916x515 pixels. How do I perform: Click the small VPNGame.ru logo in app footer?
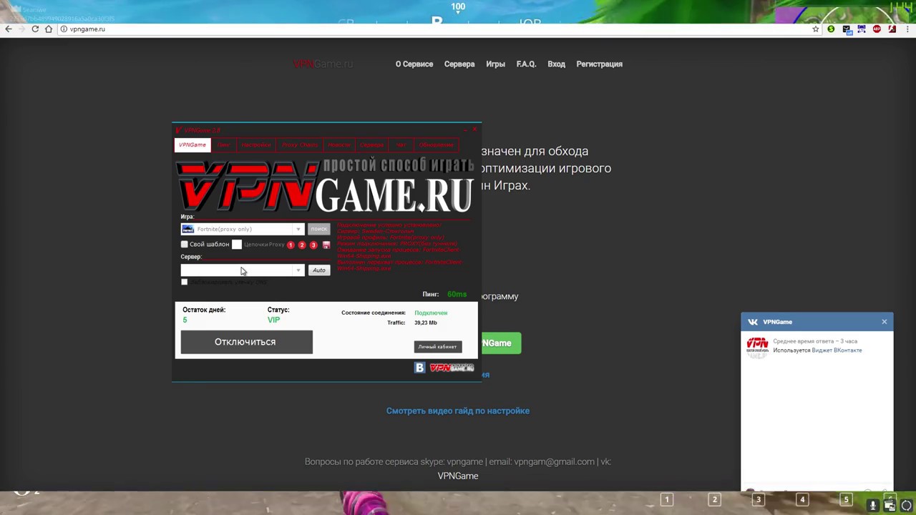[452, 368]
